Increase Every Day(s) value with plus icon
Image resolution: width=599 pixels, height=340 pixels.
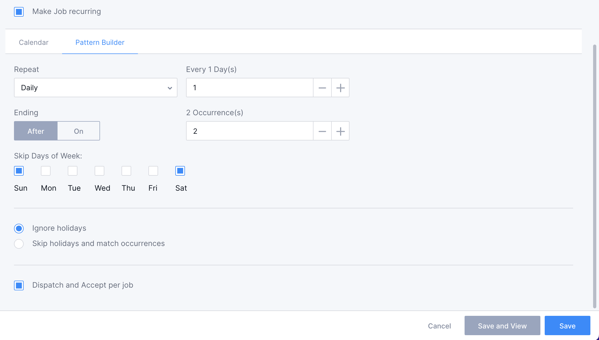point(340,88)
